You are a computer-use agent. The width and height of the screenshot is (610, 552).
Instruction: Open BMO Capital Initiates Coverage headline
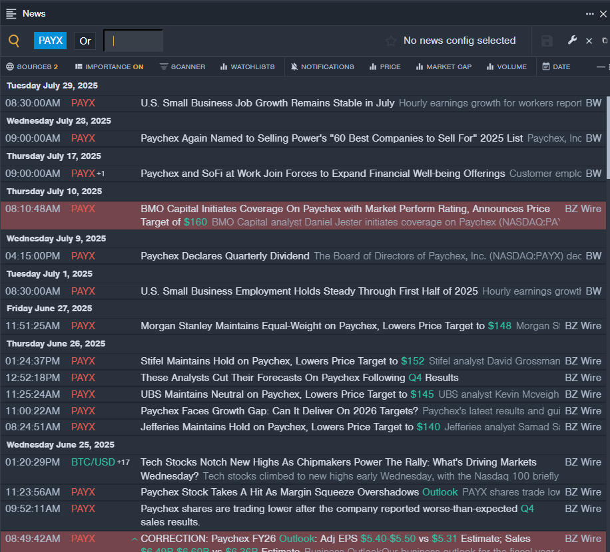[x=346, y=215]
